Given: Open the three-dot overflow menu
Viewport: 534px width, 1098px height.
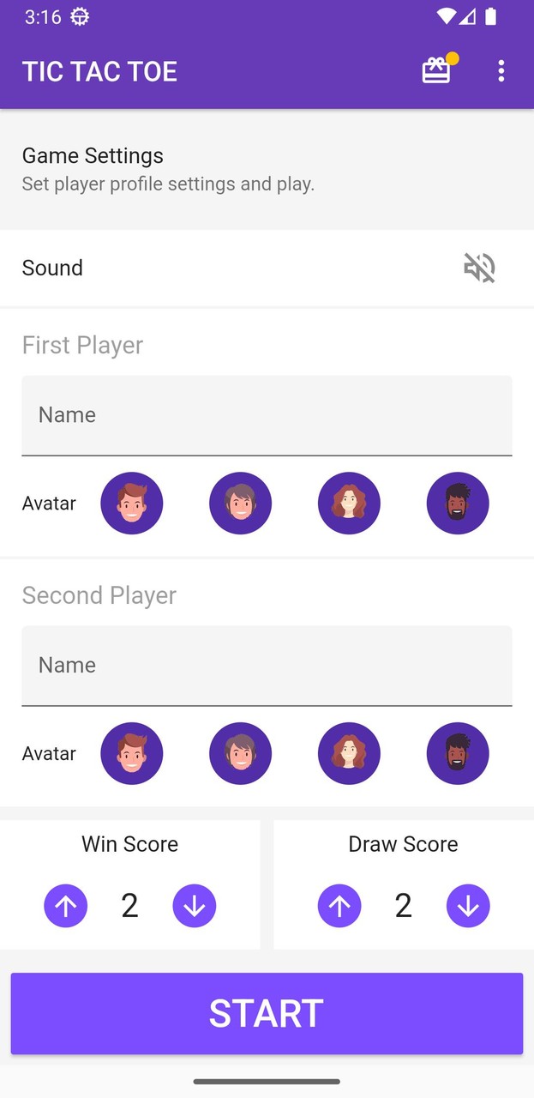Looking at the screenshot, I should 501,70.
